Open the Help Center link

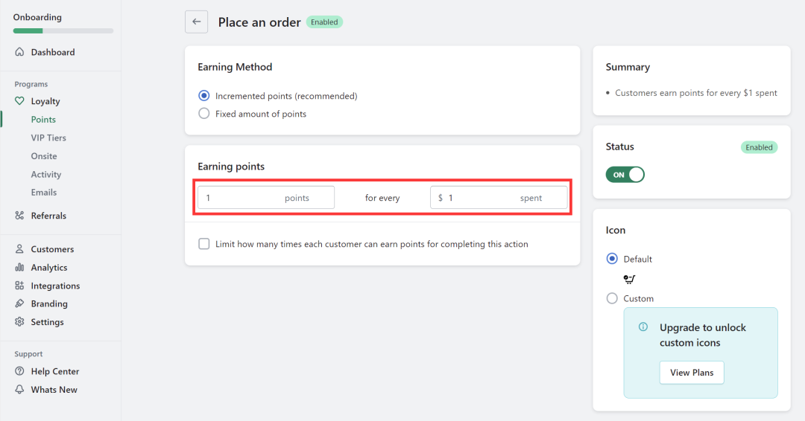(54, 371)
